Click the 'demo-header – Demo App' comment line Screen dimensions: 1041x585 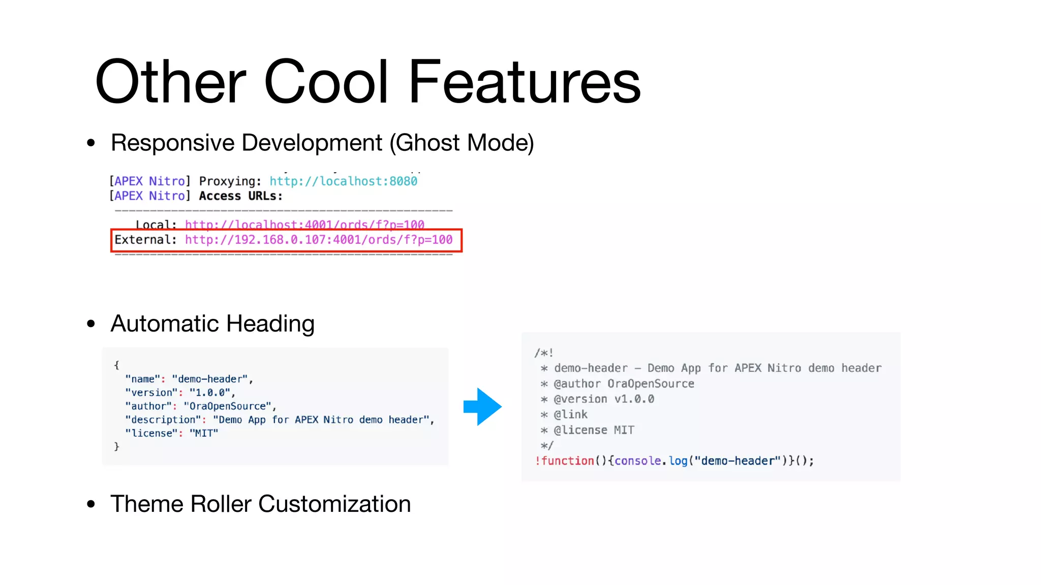point(711,368)
